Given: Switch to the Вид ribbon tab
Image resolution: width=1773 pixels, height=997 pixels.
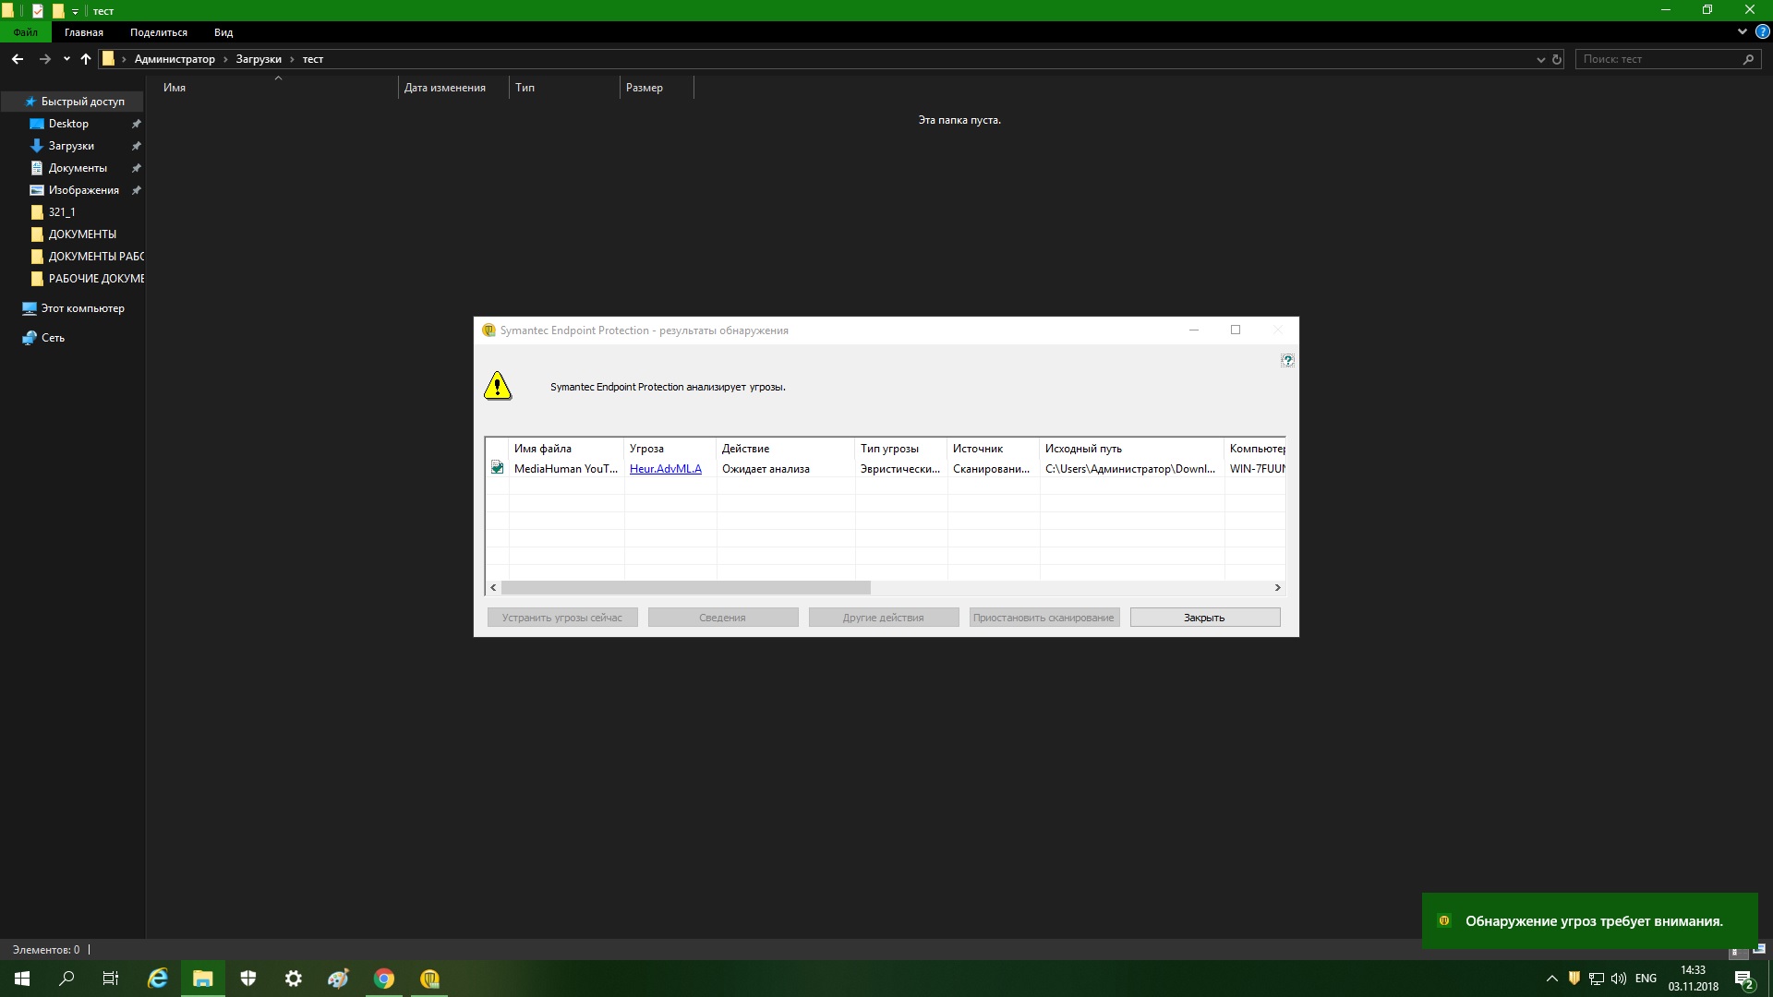Looking at the screenshot, I should 223,32.
